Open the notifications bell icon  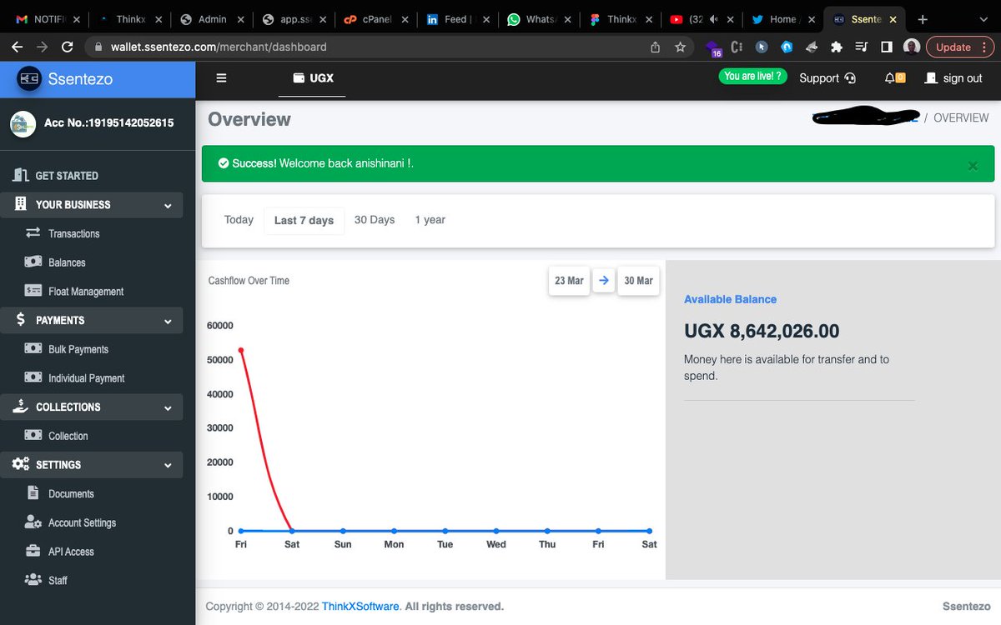tap(890, 77)
